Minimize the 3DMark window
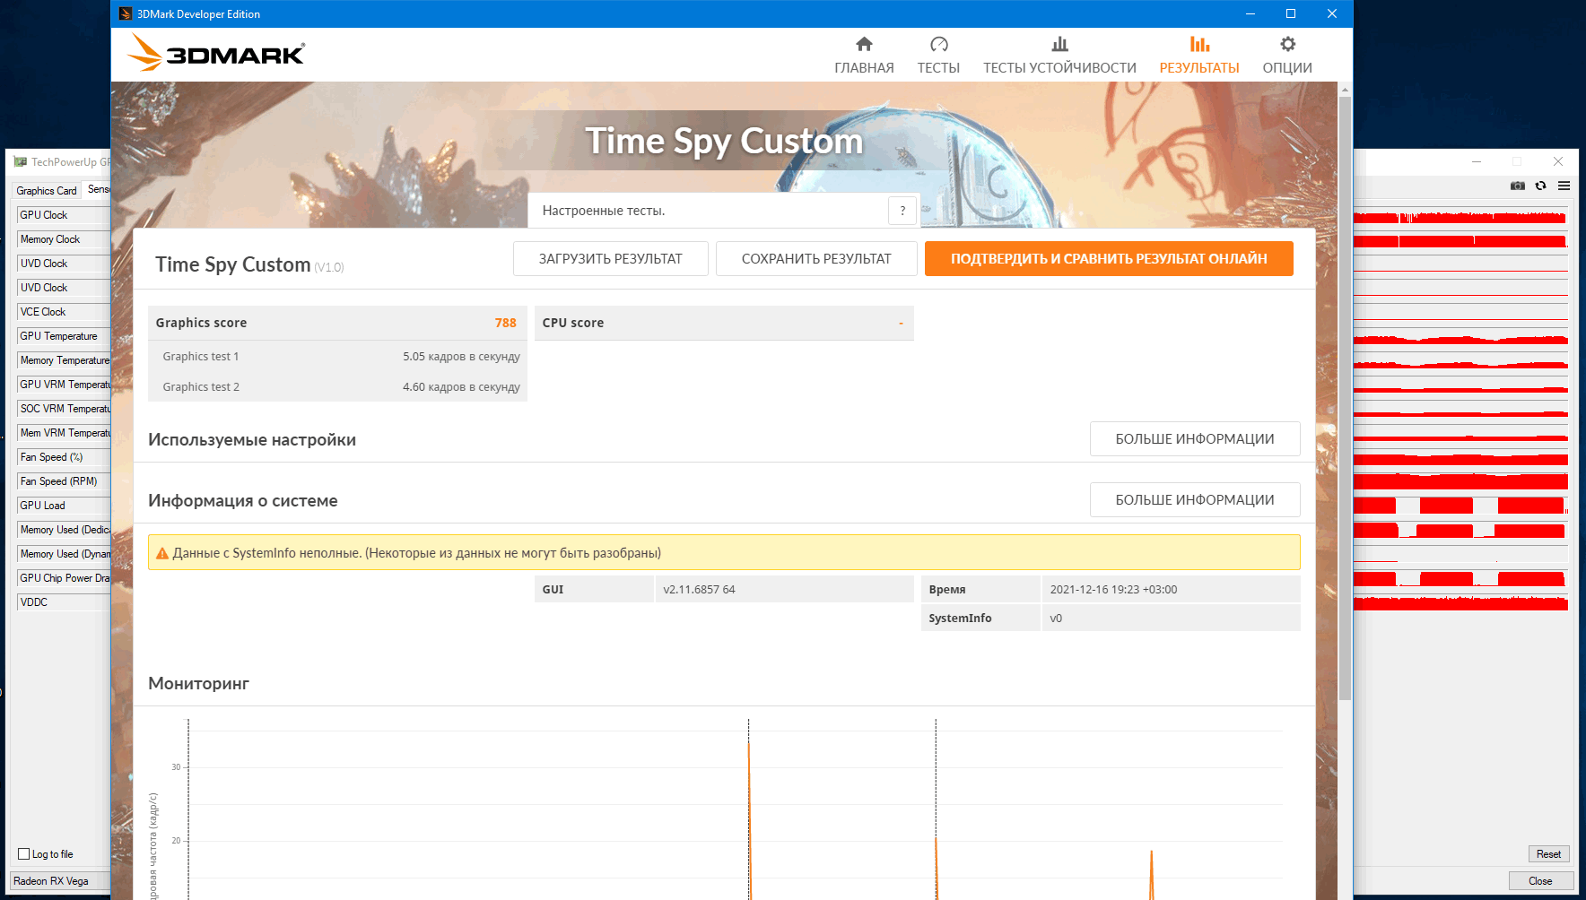 pos(1250,13)
